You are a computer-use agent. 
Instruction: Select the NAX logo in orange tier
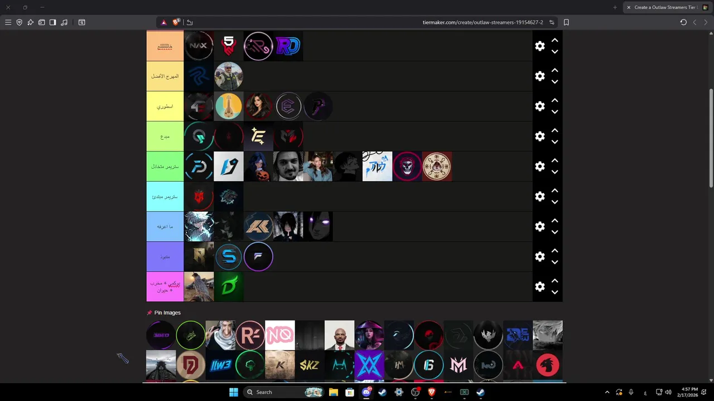coord(199,46)
